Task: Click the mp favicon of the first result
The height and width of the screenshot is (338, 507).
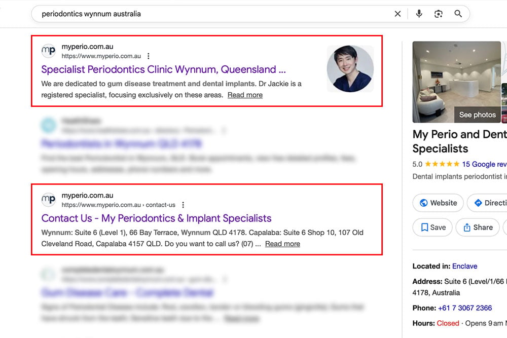Action: point(49,51)
